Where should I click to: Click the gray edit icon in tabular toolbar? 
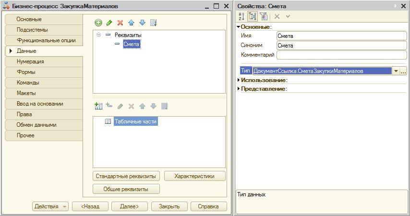coord(121,106)
